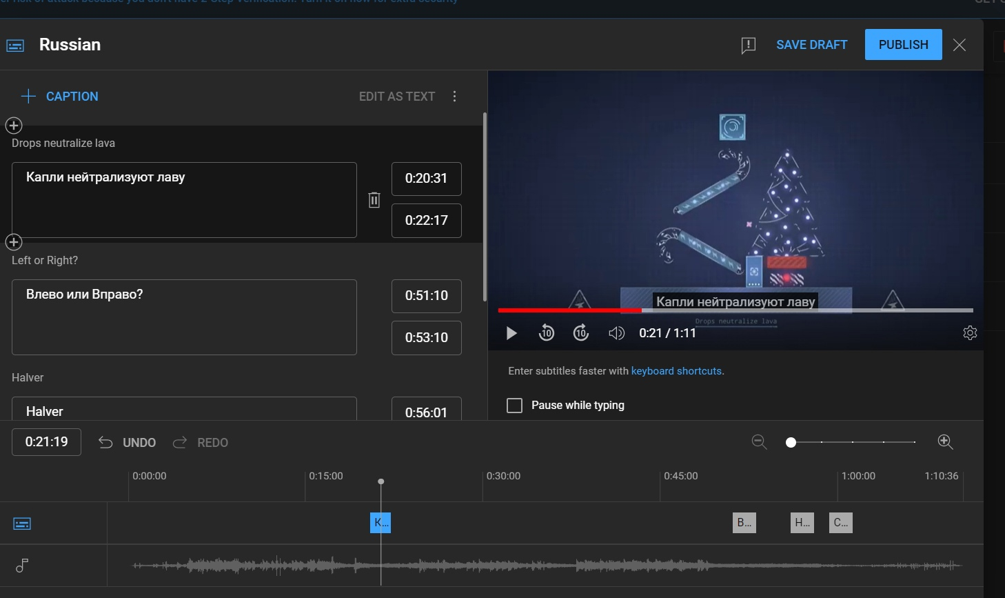Click the timeline playhead marker
Image resolution: width=1005 pixels, height=598 pixels.
tap(381, 481)
